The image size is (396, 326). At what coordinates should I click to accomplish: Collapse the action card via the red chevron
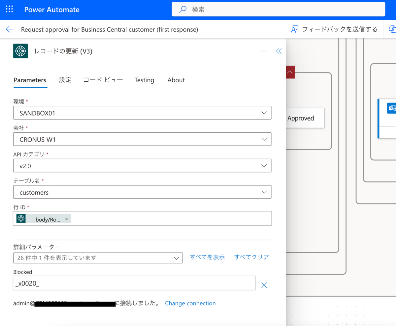[289, 72]
